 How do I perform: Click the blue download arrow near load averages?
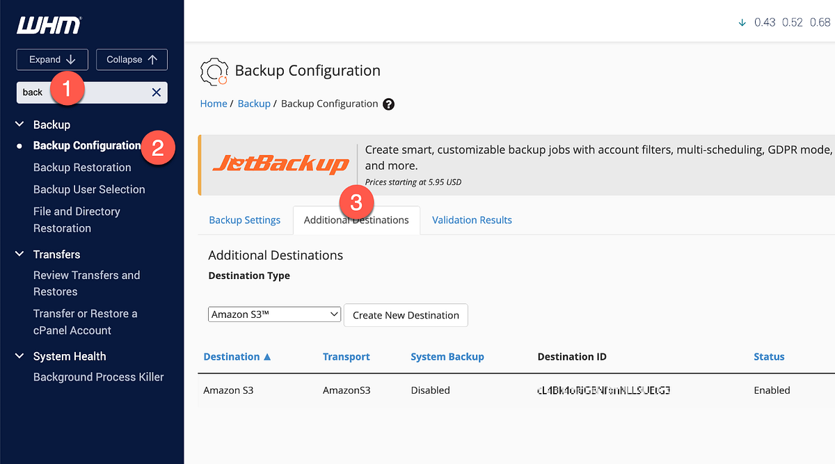point(742,22)
